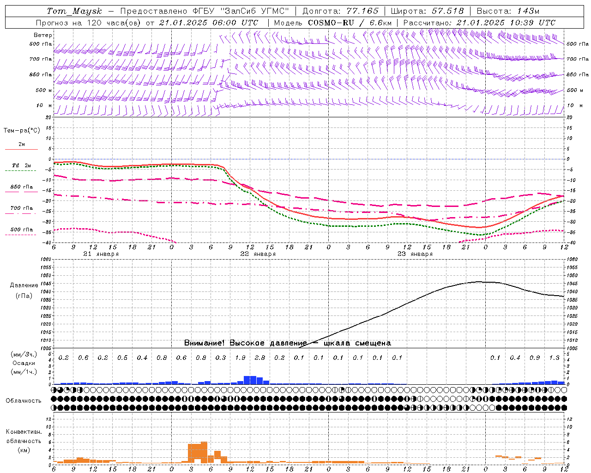Viewport: 591px width, 473px height.
Task: Select the 21 января date label
Action: pos(101,254)
